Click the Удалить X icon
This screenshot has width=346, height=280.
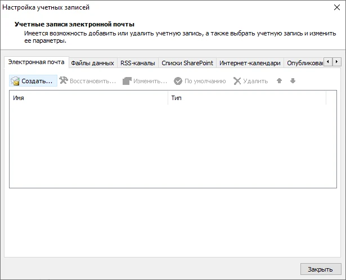point(237,81)
